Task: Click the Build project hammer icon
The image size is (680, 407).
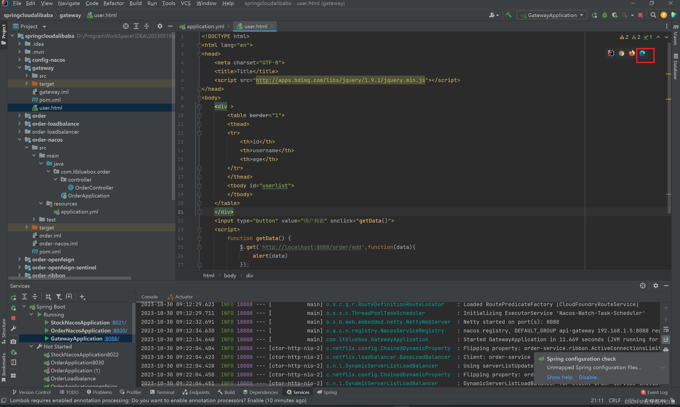Action: click(x=508, y=15)
